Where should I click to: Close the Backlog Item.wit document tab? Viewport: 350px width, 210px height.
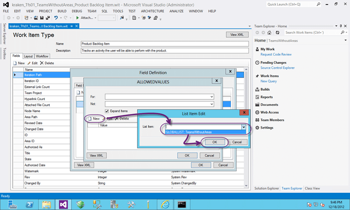(x=77, y=26)
